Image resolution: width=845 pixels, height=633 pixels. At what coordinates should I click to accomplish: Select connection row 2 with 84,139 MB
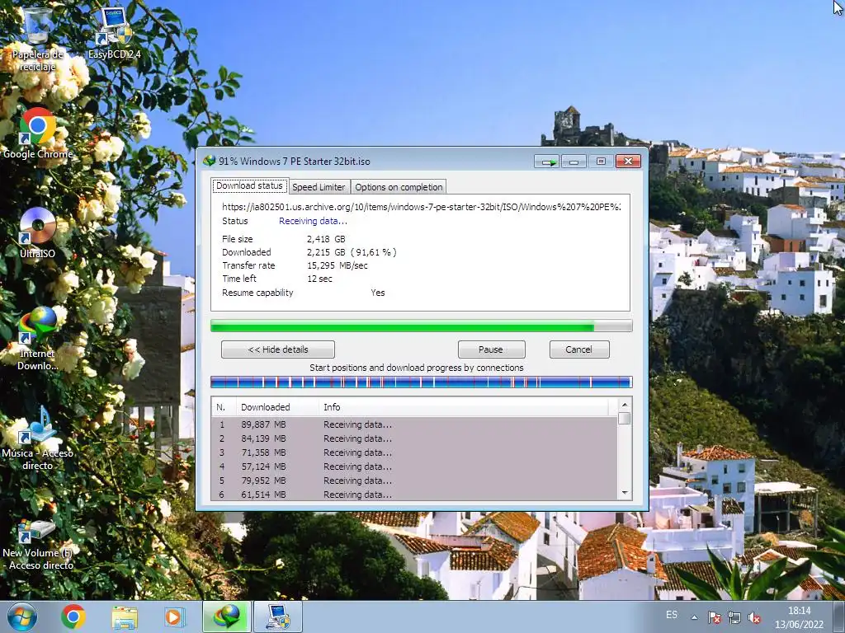[414, 438]
